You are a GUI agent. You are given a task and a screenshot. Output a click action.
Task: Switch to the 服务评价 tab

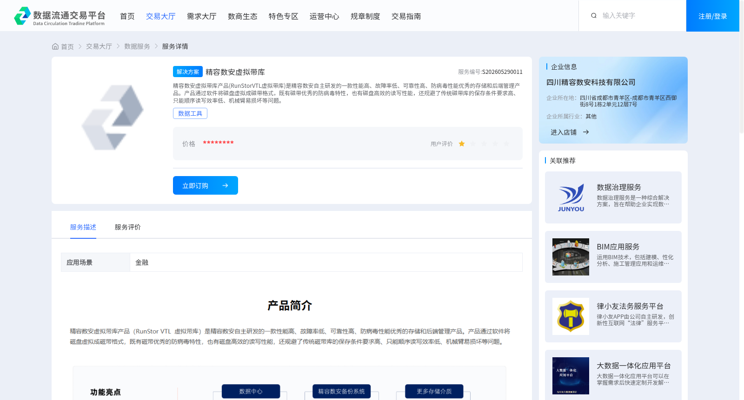point(128,227)
